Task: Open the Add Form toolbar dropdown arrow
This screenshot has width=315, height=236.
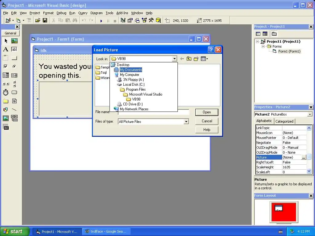Action: pos(23,21)
